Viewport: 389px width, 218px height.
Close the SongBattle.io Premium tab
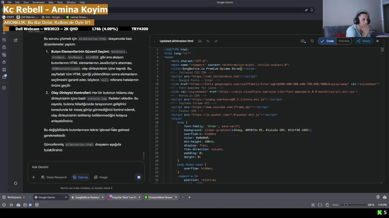pyautogui.click(x=103, y=197)
